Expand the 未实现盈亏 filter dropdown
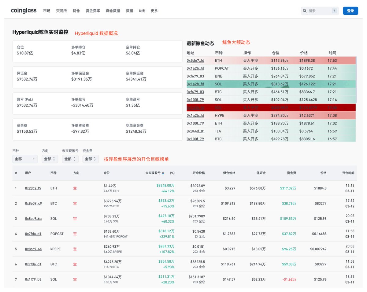Screen dimensions: 367x292 [x=70, y=159]
